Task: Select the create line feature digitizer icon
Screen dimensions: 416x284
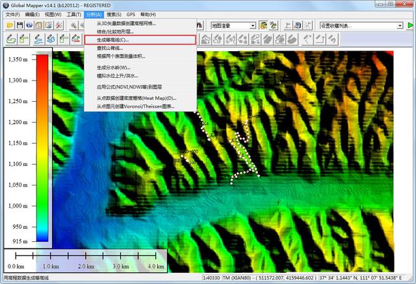Action: point(39,40)
